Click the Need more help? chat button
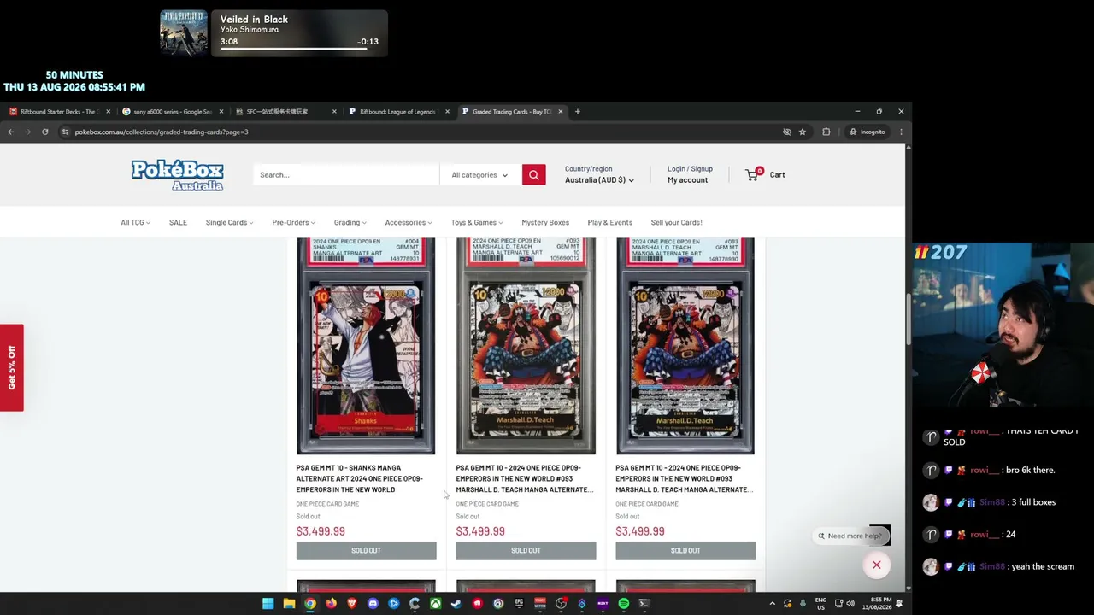Viewport: 1094px width, 615px height. click(x=852, y=536)
